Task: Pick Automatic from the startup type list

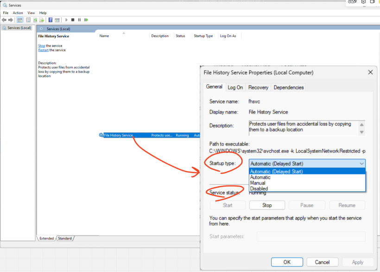Action: pos(260,177)
